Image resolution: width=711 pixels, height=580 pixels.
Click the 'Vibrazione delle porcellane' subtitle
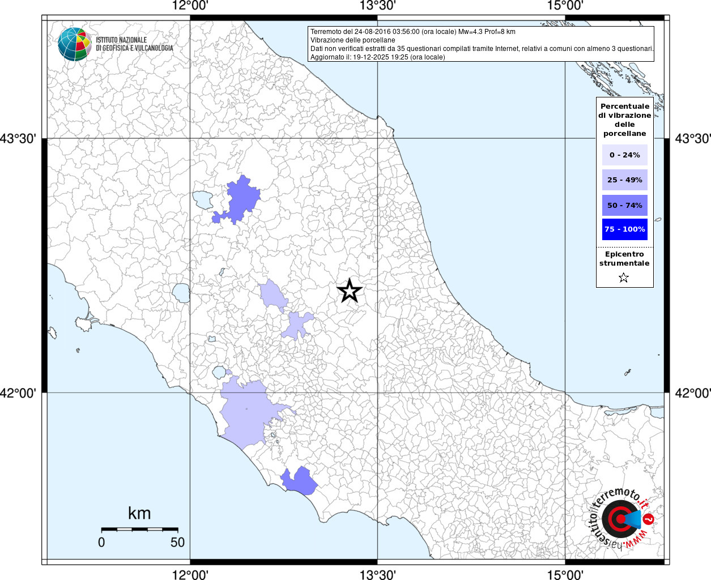click(353, 40)
